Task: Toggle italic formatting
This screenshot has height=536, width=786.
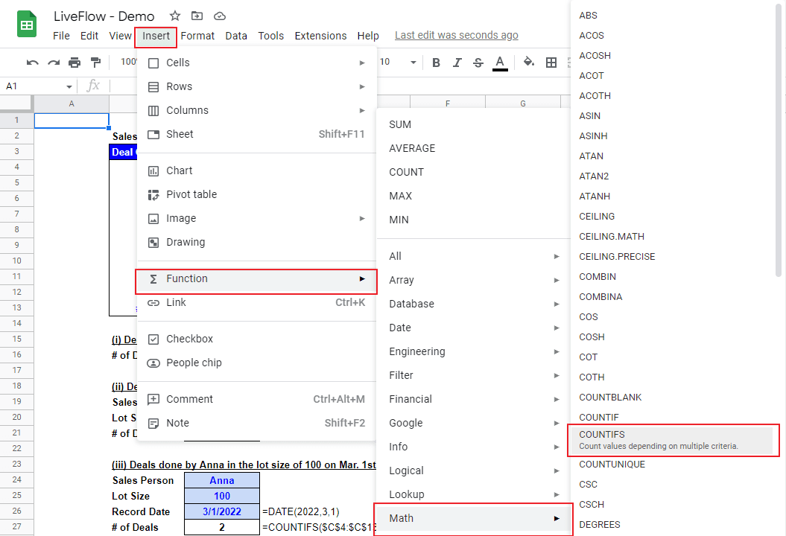Action: coord(457,63)
